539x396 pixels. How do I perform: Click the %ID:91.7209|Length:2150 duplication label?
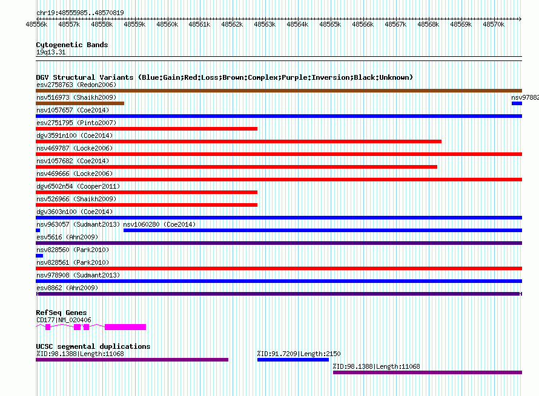click(x=299, y=354)
